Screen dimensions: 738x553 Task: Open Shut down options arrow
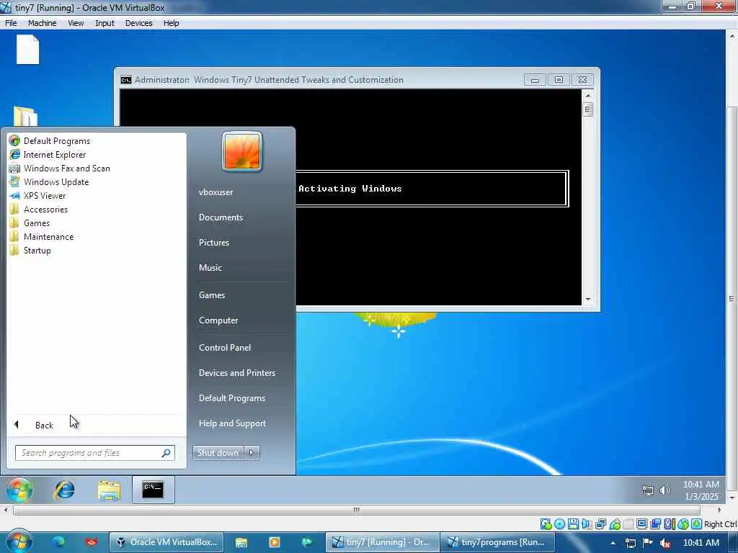click(x=252, y=452)
